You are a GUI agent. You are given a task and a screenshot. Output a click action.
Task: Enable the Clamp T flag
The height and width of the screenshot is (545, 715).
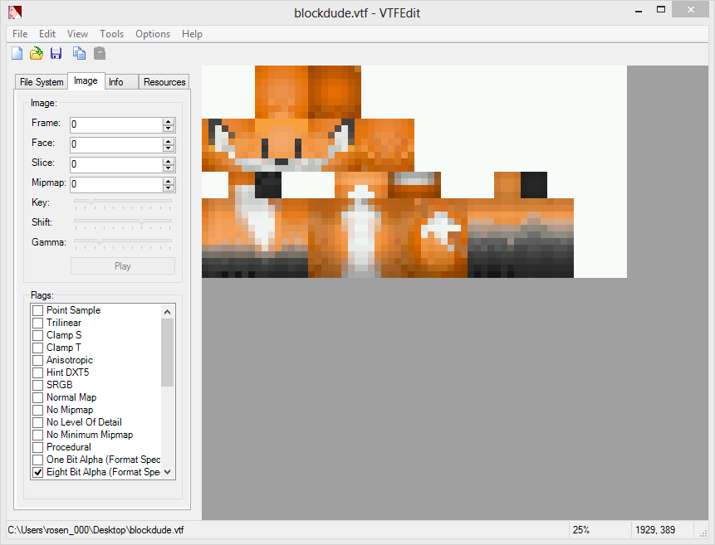pos(38,348)
